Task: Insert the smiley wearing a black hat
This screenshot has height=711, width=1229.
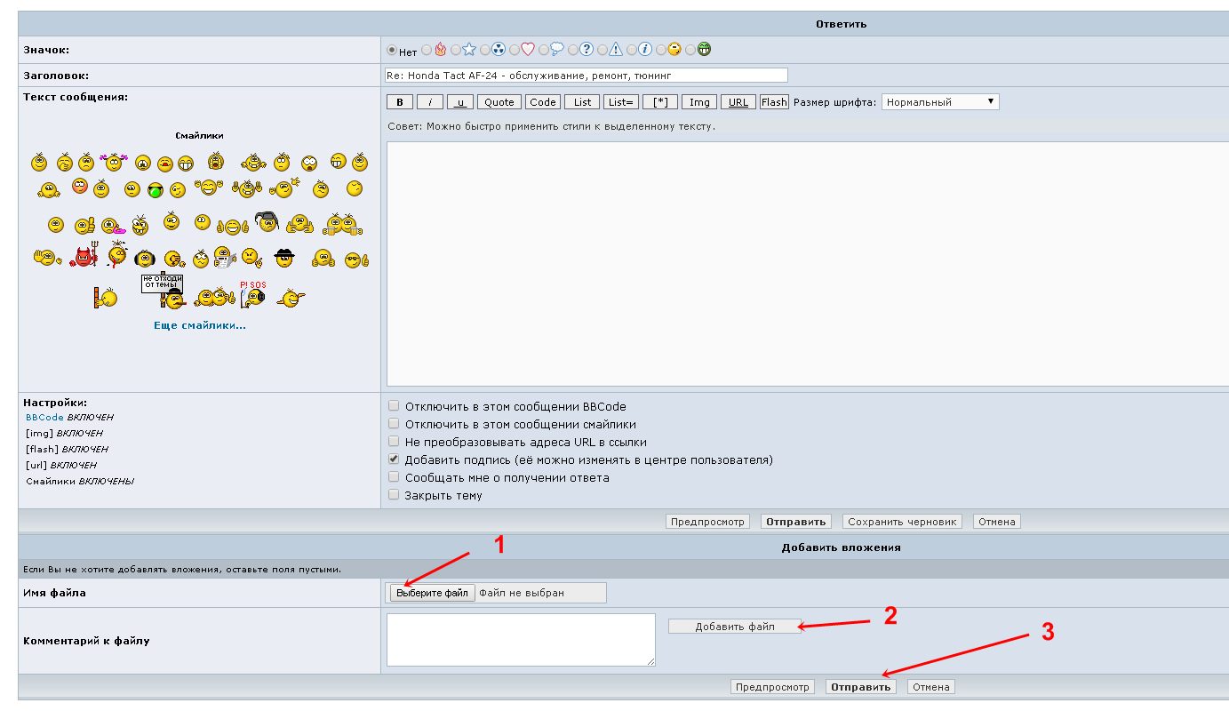Action: pos(283,258)
